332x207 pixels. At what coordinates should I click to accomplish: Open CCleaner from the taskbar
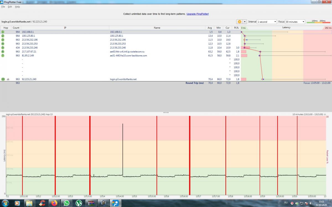[42, 203]
